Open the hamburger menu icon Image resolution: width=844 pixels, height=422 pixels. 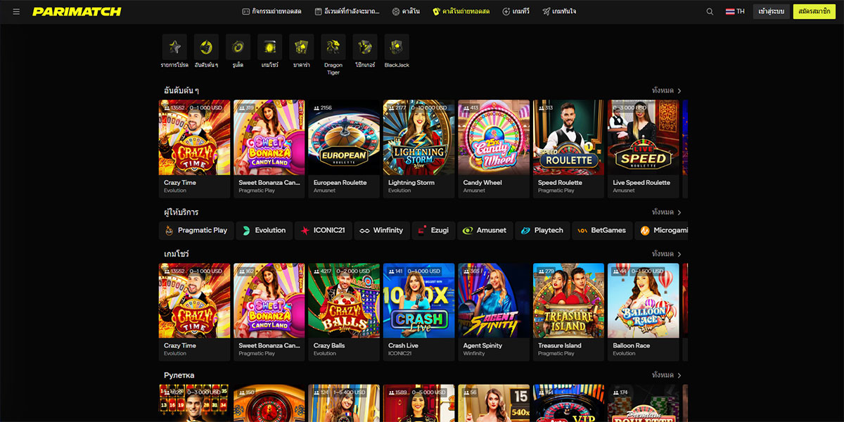pyautogui.click(x=16, y=12)
